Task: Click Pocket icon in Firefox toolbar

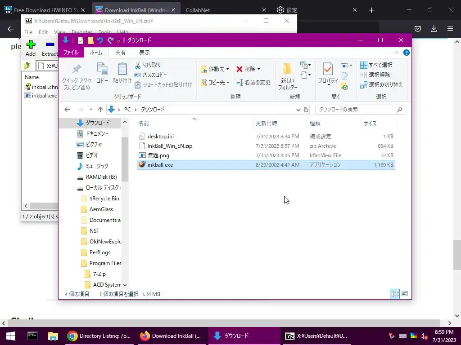Action: point(418,28)
